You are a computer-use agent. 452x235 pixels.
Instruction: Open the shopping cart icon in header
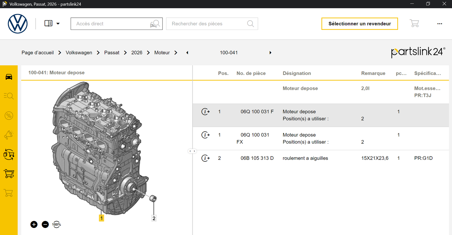[414, 23]
